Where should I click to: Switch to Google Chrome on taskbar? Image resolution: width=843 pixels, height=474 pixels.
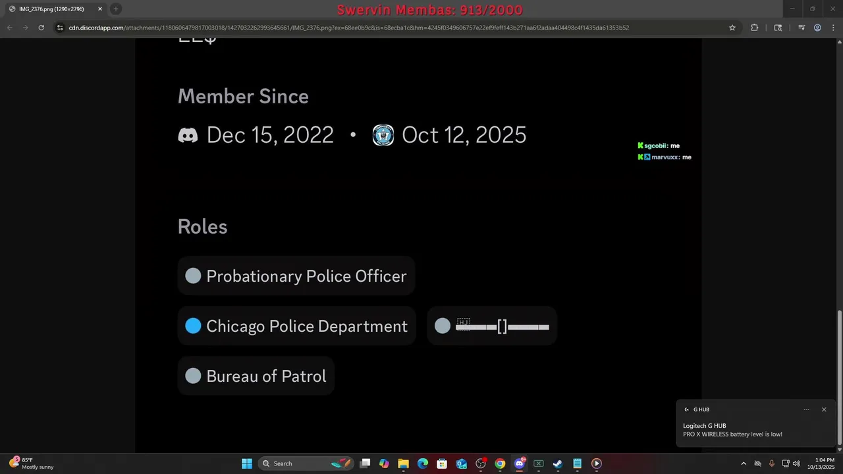point(500,463)
